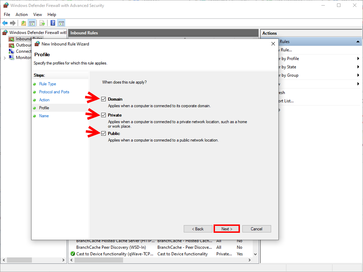Screen dimensions: 363x272
Task: Click the Export List toolbar icon
Action: tap(42, 23)
